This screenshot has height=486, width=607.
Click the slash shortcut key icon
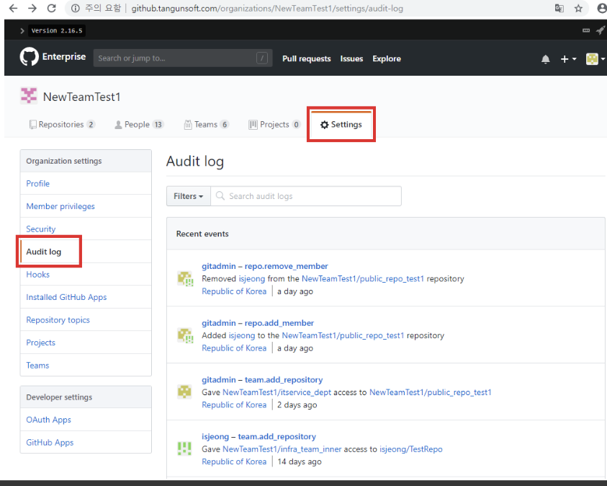(x=262, y=58)
